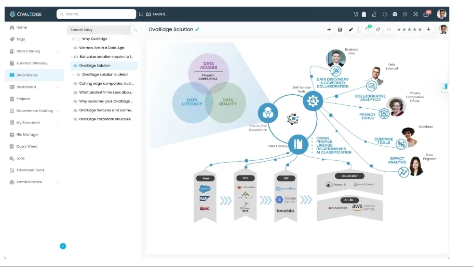Viewport: 473px width, 267px height.
Task: Click the Search Story input field
Action: [99, 30]
